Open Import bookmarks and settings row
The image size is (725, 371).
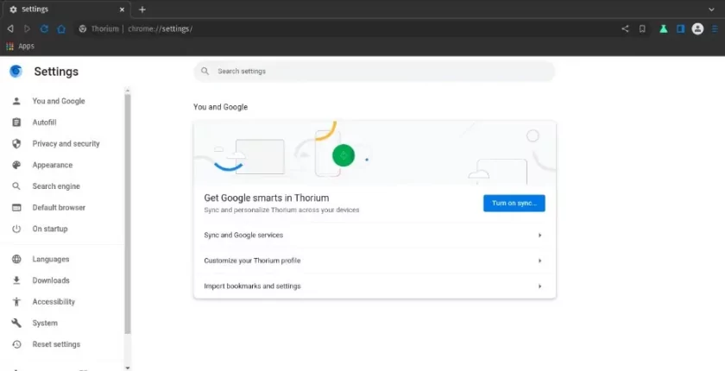[375, 286]
